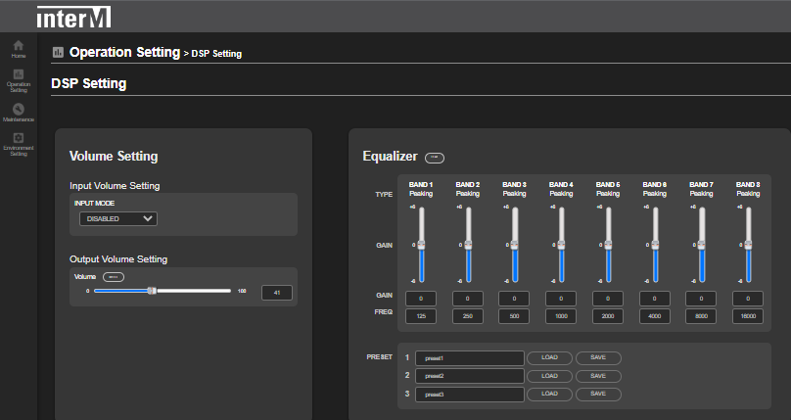791x420 pixels.
Task: Click the BAND 3 gain slider
Action: point(515,245)
